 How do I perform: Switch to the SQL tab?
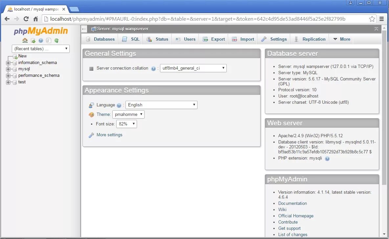(131, 39)
